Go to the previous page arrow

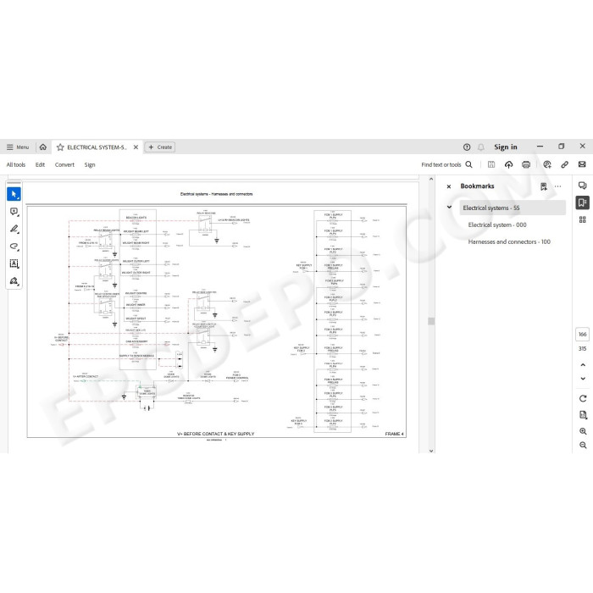pos(583,365)
